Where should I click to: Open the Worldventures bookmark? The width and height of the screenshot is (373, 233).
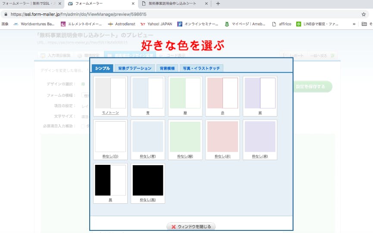34,24
